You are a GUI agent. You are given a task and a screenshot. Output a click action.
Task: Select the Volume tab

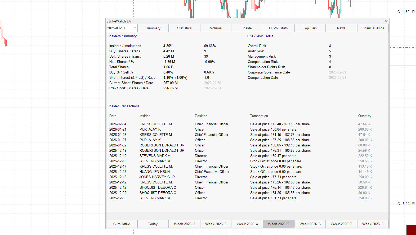(x=216, y=28)
